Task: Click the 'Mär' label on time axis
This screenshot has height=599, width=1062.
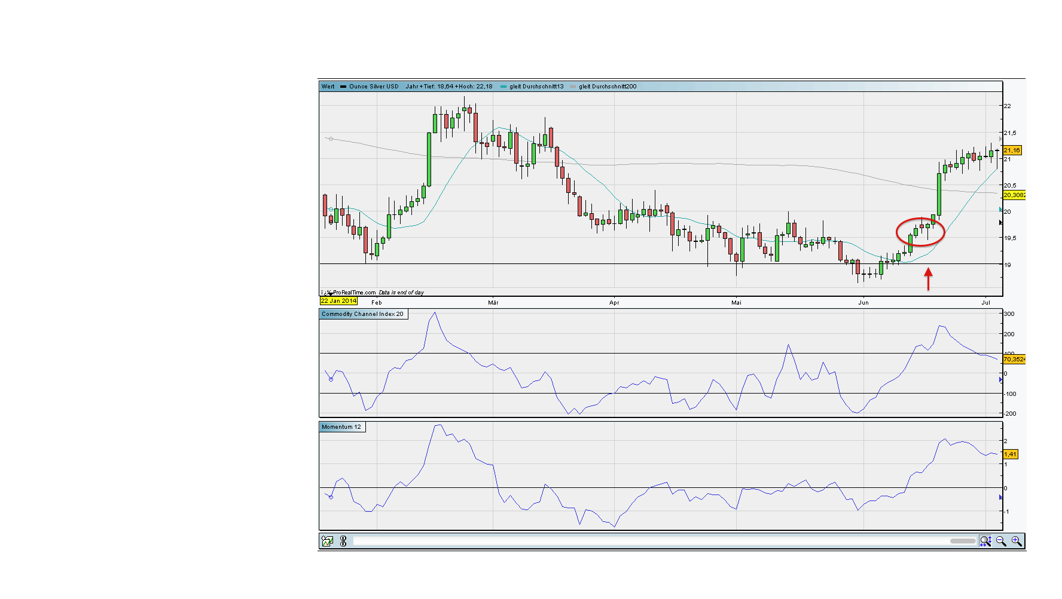Action: tap(493, 303)
